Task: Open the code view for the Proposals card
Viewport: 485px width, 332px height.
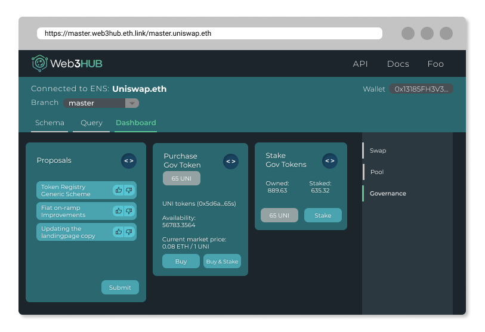Action: coord(129,161)
